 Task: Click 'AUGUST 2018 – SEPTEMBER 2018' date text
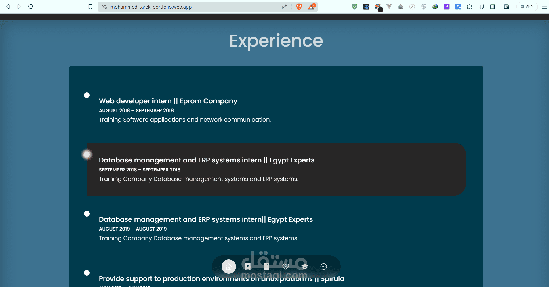[136, 110]
